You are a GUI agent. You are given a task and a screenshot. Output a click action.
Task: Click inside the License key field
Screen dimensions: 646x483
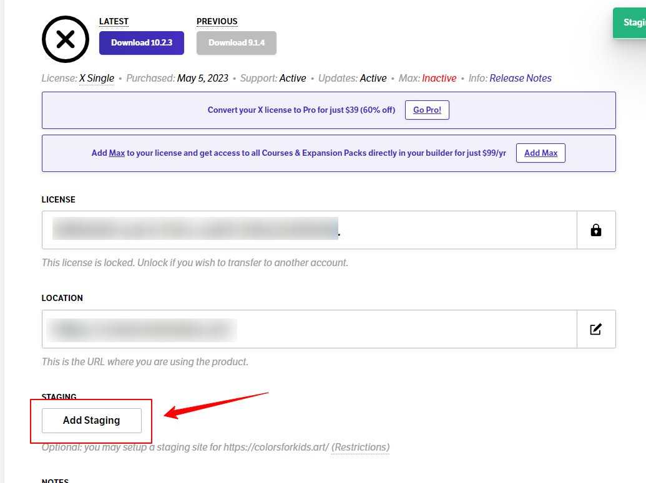pyautogui.click(x=309, y=230)
